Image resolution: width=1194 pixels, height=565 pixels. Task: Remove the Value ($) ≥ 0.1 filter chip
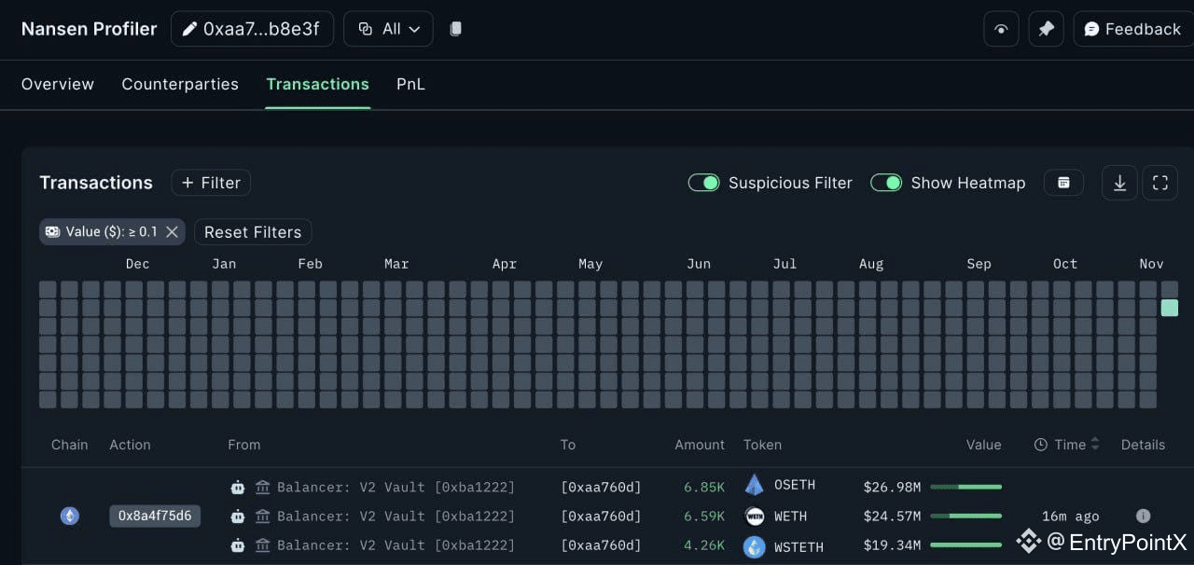(172, 232)
